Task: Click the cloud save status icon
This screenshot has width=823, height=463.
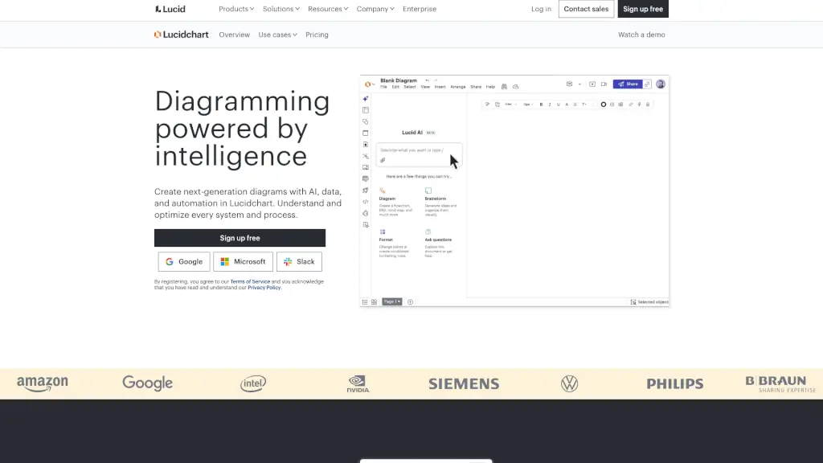Action: click(515, 87)
